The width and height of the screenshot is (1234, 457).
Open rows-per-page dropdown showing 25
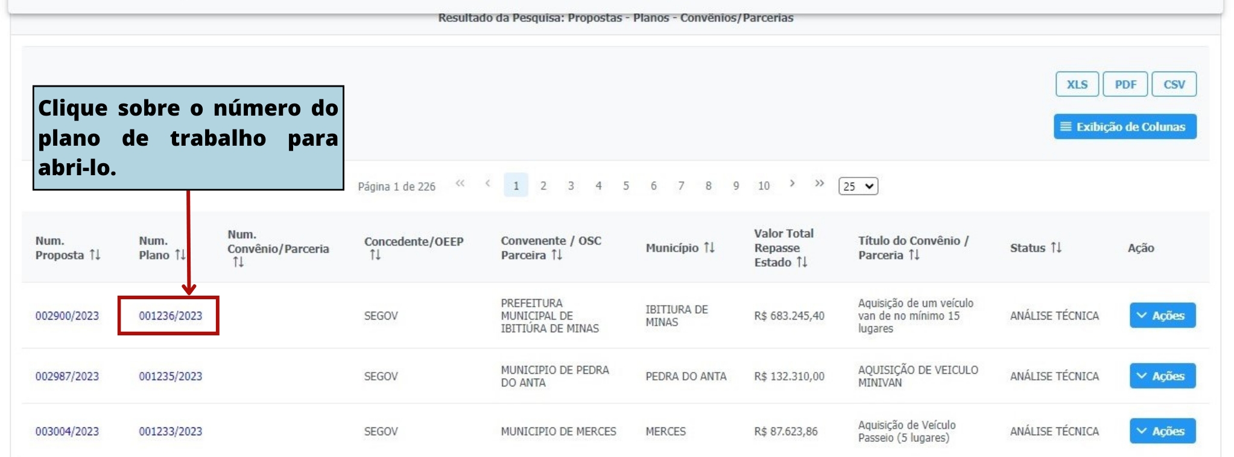[858, 186]
